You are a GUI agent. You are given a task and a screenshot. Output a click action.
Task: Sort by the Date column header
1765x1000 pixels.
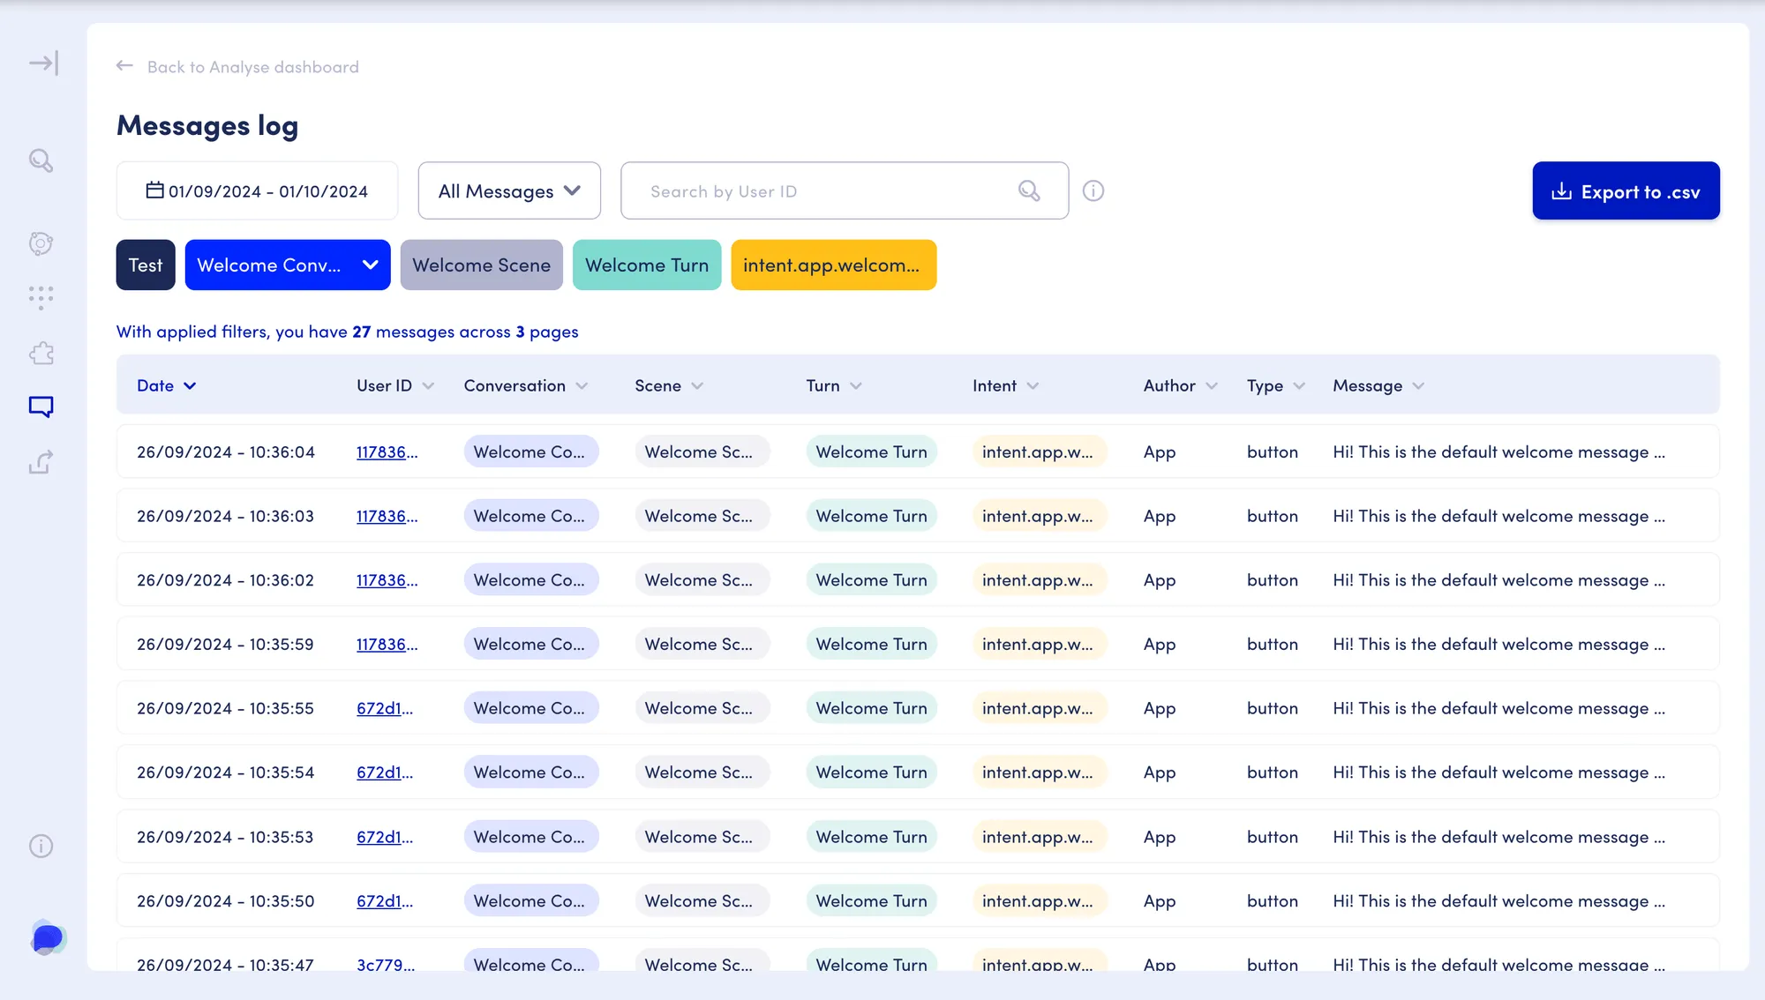click(166, 385)
